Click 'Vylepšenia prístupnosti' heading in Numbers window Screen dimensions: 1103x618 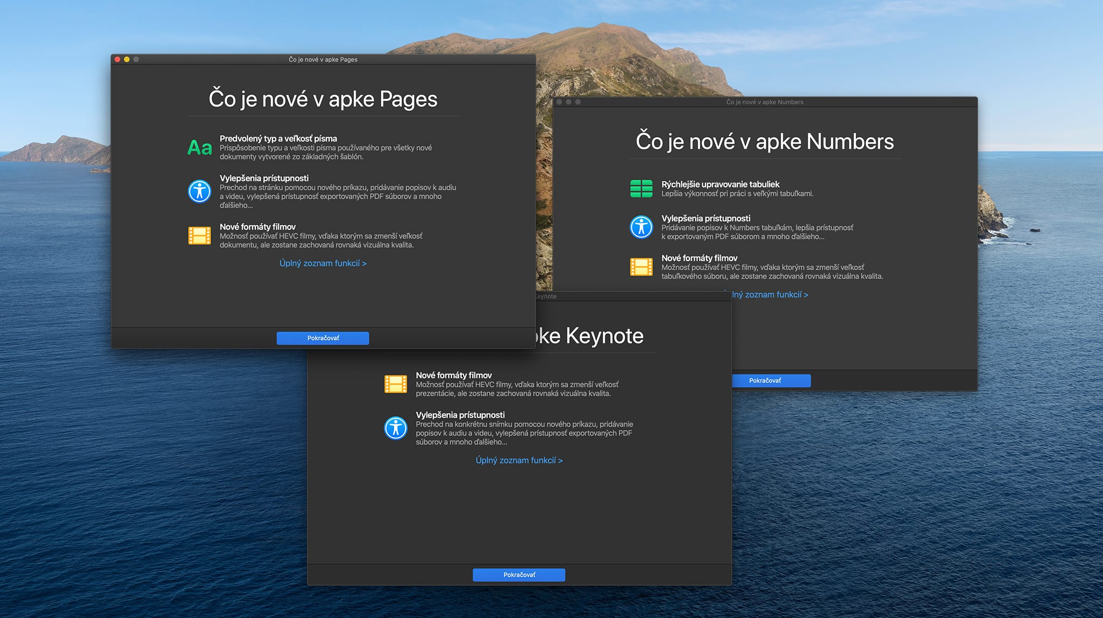pos(706,218)
